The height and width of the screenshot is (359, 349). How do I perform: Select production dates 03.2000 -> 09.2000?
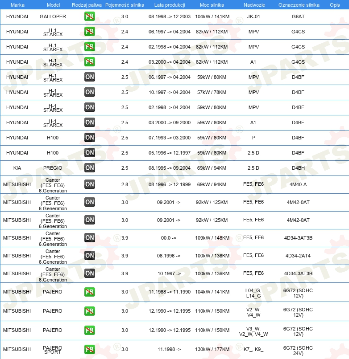(x=170, y=122)
